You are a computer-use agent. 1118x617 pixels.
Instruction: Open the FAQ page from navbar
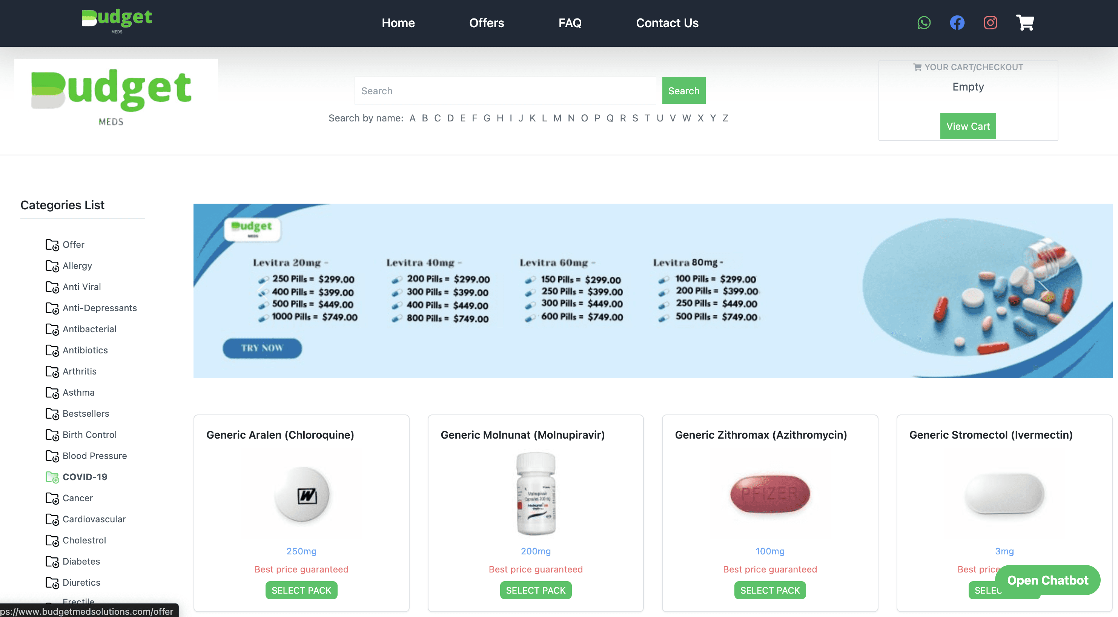pos(570,23)
